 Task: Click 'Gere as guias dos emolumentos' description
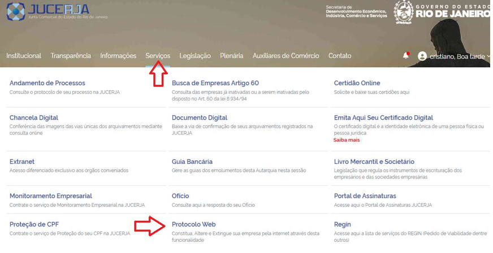pyautogui.click(x=239, y=171)
